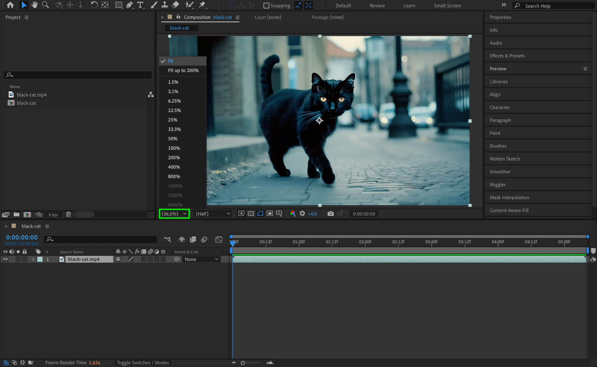The image size is (597, 367).
Task: Hide the black-cat.mp4 layer with eye toggle
Action: [5, 259]
